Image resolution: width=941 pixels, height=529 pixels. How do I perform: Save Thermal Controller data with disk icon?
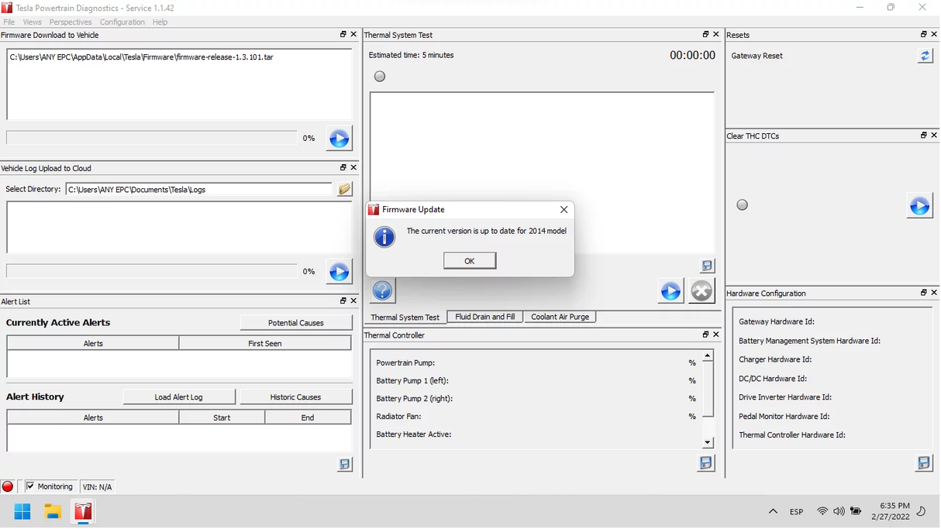point(705,463)
